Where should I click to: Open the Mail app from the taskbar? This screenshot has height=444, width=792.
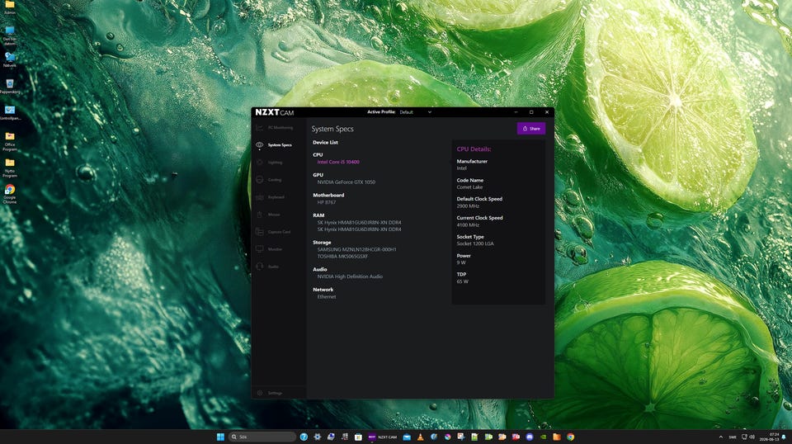[407, 437]
